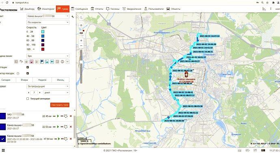
Task: Zoom in the map with plus button
Action: 81,41
